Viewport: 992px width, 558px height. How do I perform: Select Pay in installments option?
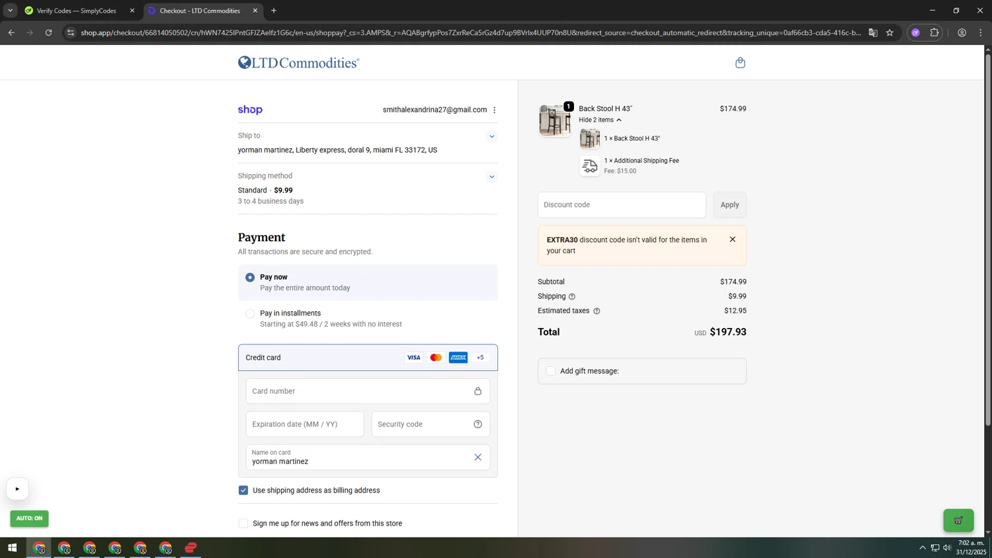(250, 314)
